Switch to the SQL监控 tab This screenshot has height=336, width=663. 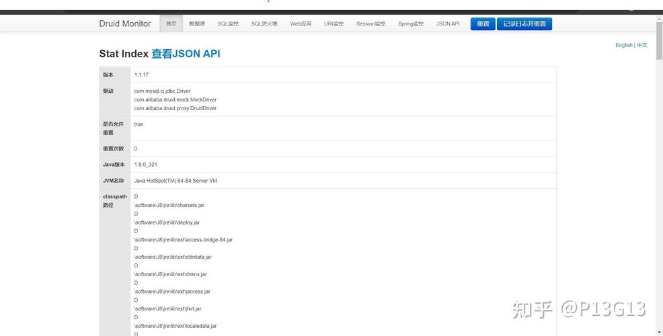click(x=228, y=24)
